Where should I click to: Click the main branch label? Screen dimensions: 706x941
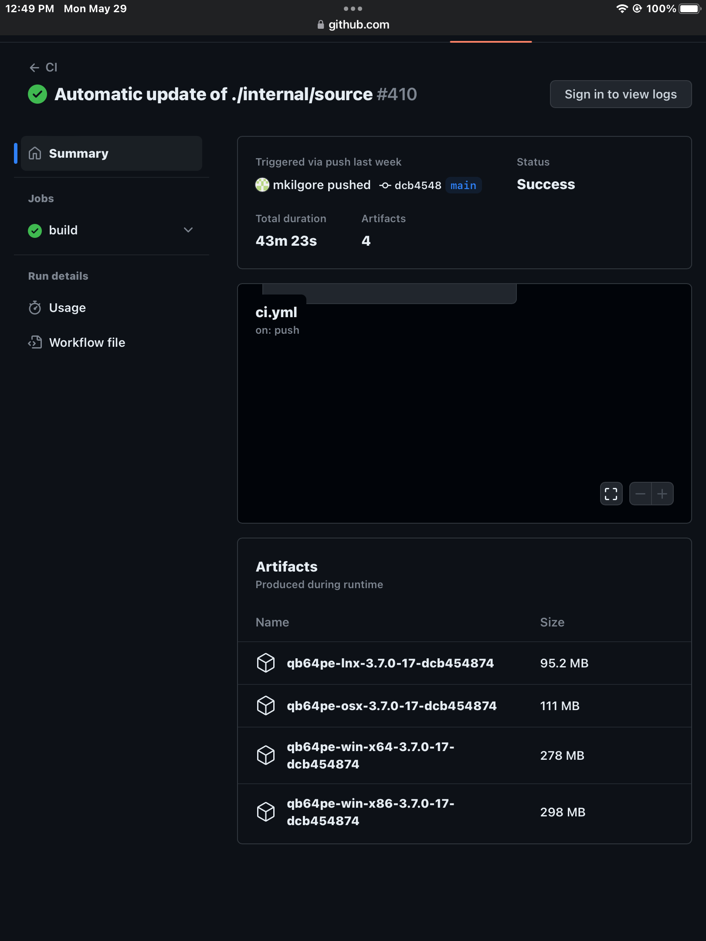(x=464, y=185)
